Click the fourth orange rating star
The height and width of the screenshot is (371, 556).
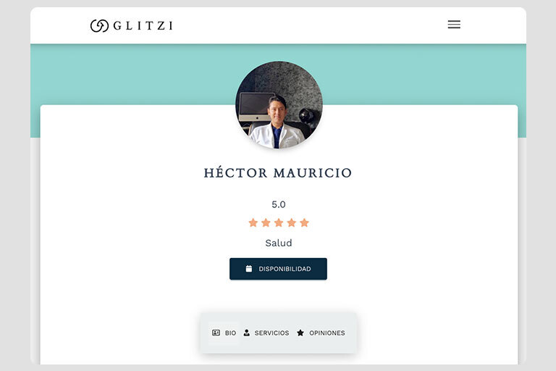(x=292, y=222)
